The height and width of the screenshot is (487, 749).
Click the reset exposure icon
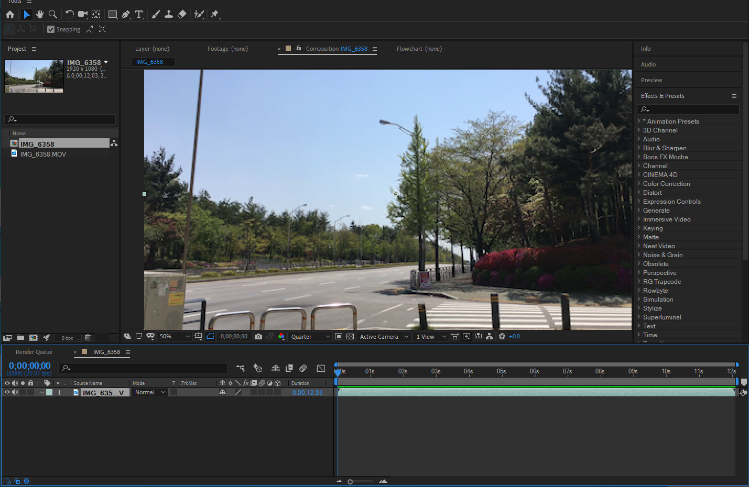pyautogui.click(x=502, y=336)
